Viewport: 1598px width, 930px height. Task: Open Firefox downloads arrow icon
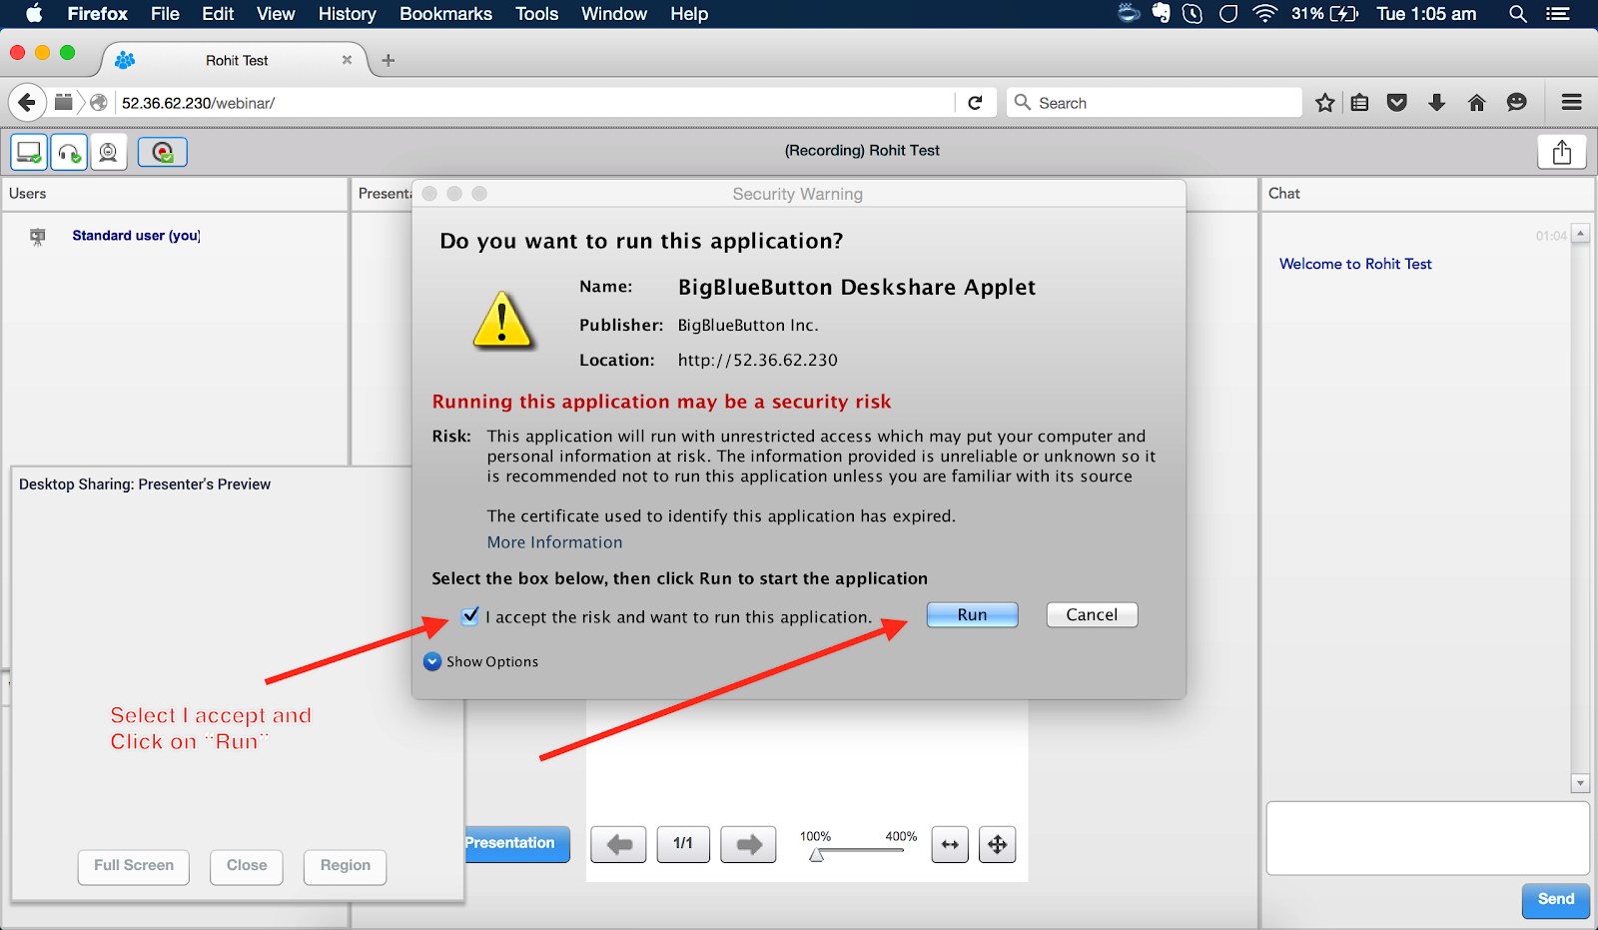pyautogui.click(x=1437, y=103)
